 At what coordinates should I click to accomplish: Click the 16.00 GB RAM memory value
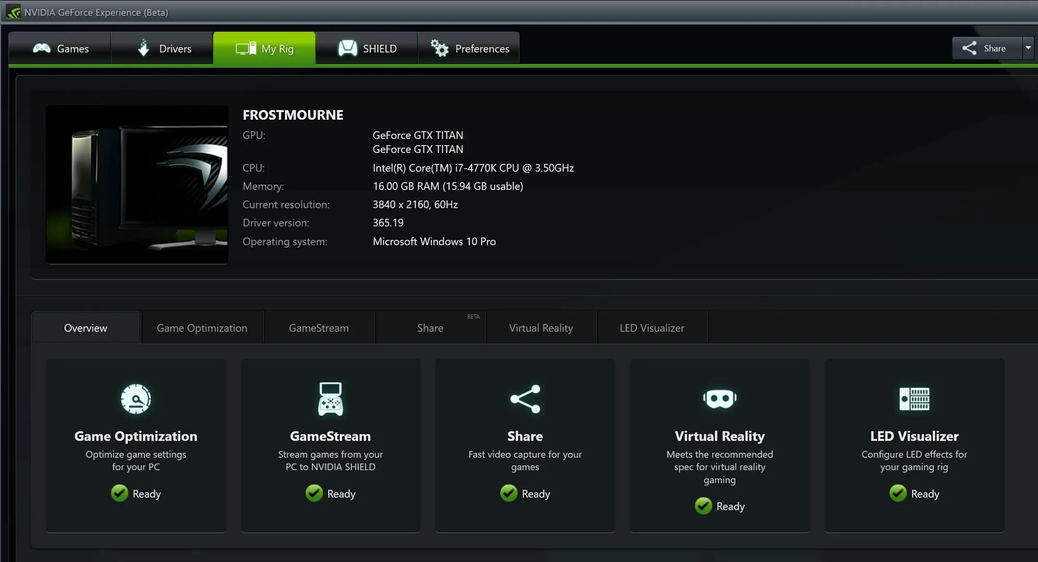448,186
